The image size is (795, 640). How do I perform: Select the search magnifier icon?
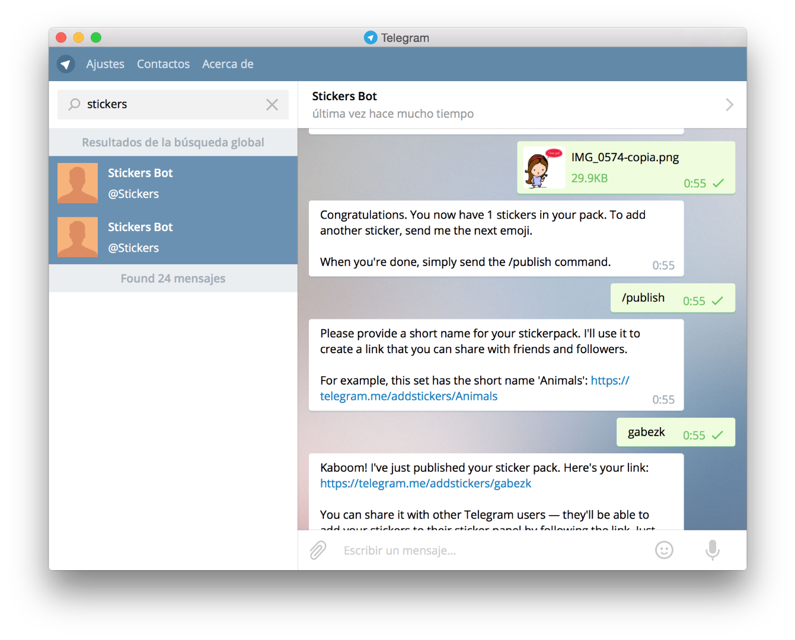pyautogui.click(x=74, y=104)
